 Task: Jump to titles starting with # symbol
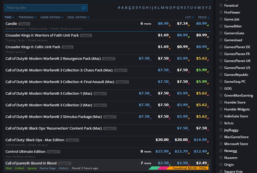119,8
